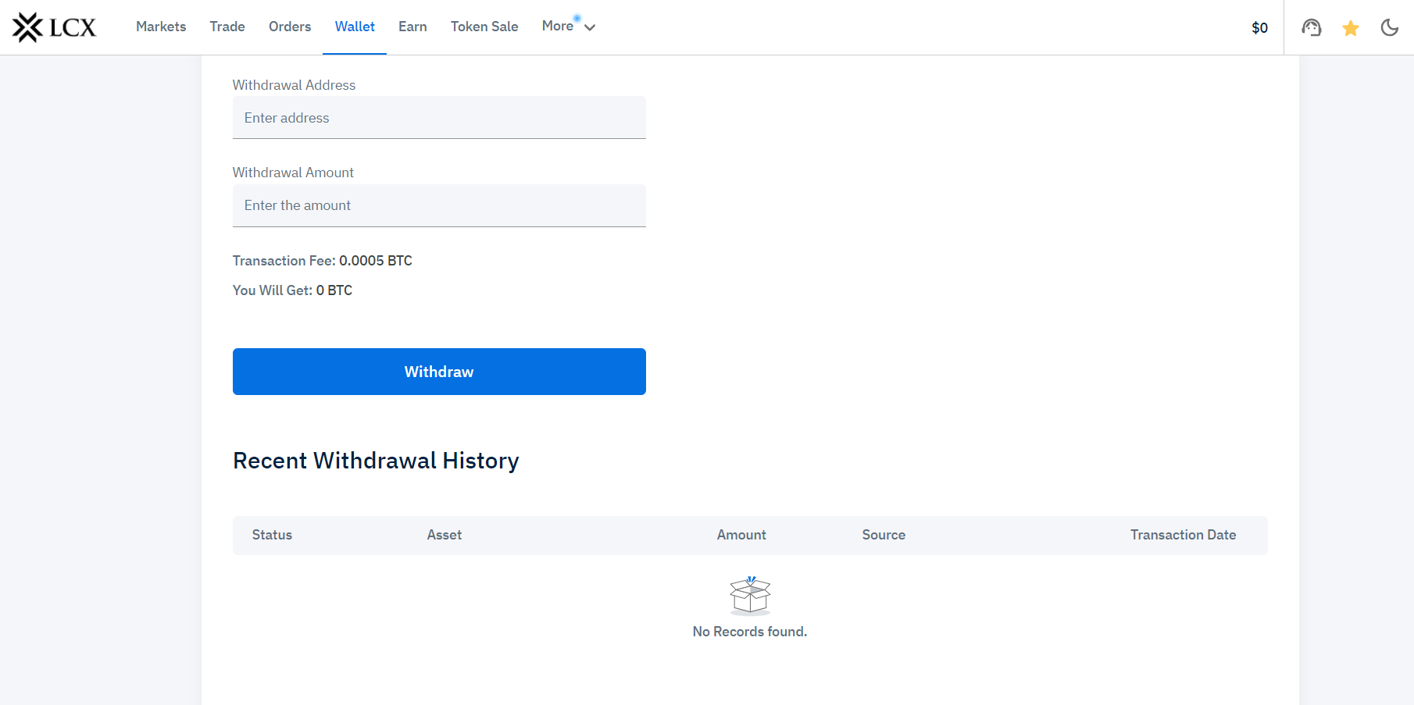The width and height of the screenshot is (1414, 705).
Task: Select the Wallet tab
Action: (355, 27)
